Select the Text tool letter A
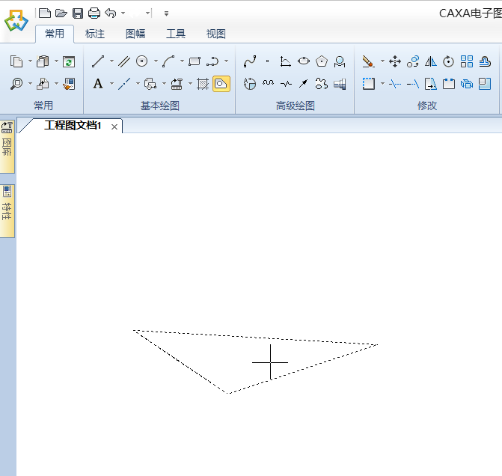Screen dimensions: 502x476 click(98, 84)
